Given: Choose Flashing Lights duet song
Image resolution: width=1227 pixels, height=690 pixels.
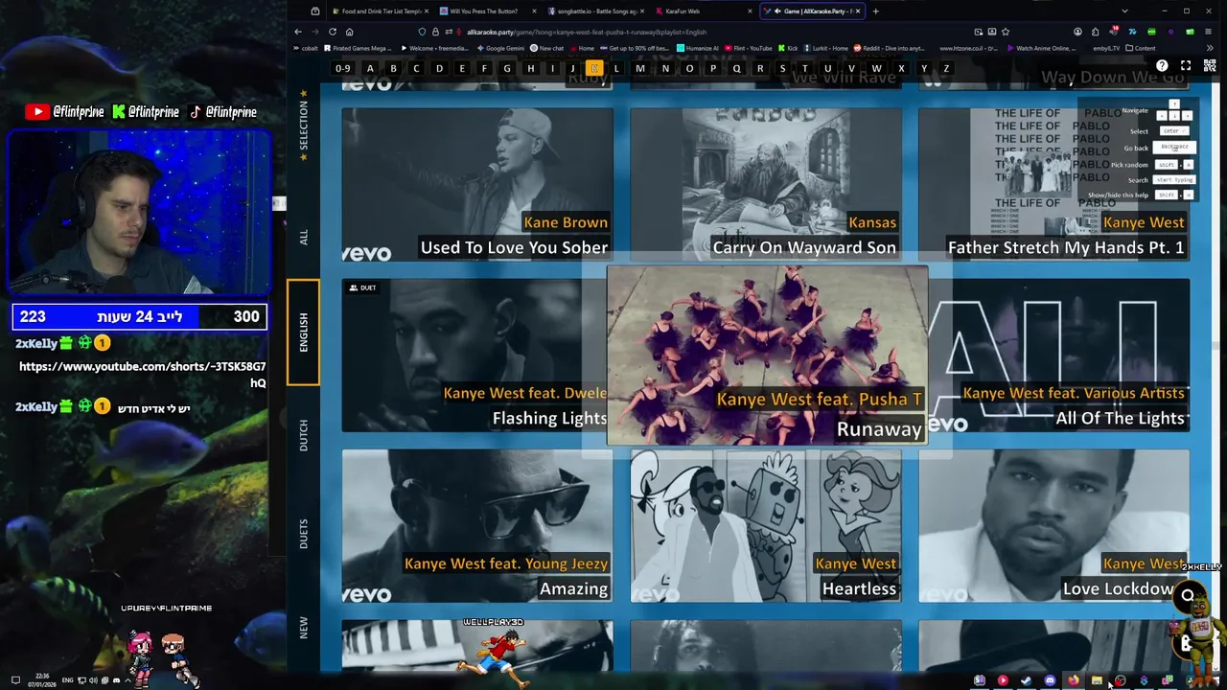Looking at the screenshot, I should [x=475, y=356].
